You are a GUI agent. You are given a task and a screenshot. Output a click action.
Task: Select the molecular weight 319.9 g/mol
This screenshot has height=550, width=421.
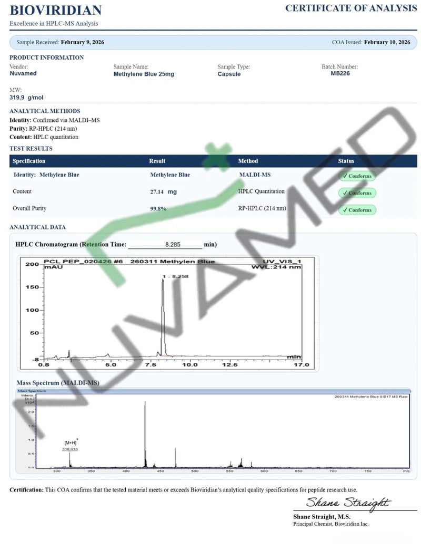[26, 98]
